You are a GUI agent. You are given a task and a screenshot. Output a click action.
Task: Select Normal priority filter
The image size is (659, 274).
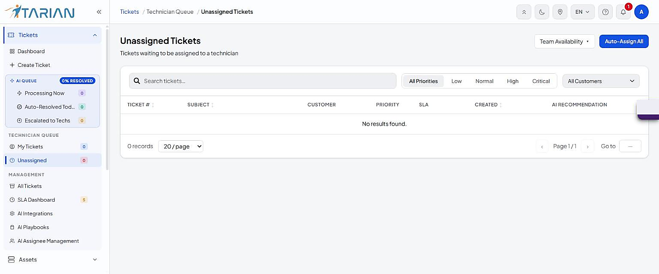coord(484,81)
